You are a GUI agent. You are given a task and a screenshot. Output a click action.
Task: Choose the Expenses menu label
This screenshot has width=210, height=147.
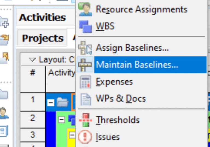(x=114, y=82)
